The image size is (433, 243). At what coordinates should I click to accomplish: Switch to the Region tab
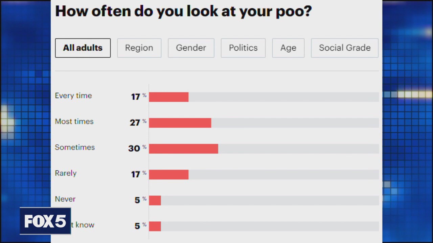(x=139, y=48)
